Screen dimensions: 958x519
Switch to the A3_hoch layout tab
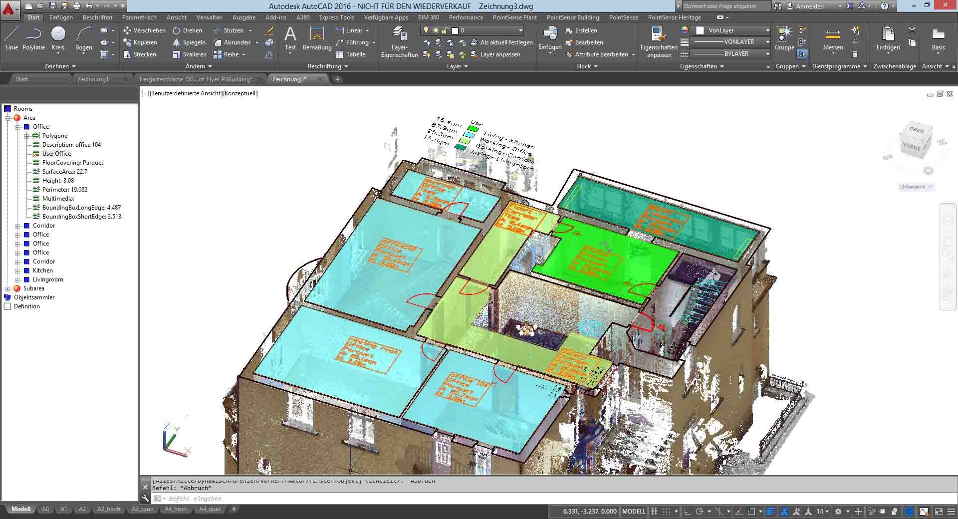coord(109,510)
